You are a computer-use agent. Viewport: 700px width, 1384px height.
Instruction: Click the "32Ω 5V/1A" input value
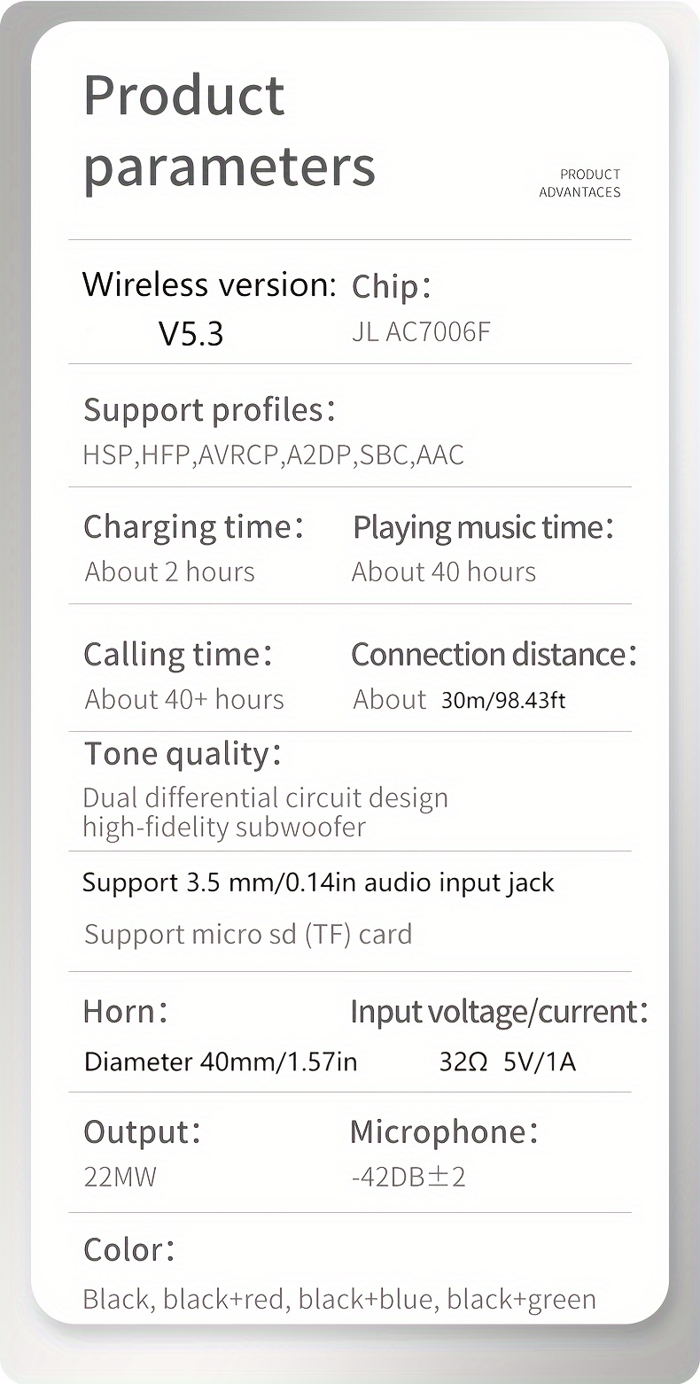tap(507, 1061)
